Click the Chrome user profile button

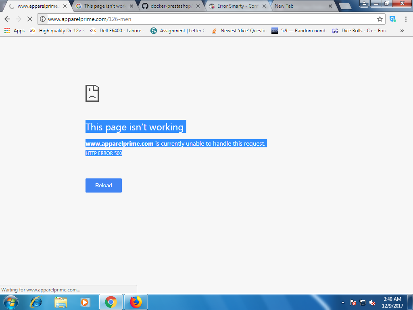tap(364, 3)
